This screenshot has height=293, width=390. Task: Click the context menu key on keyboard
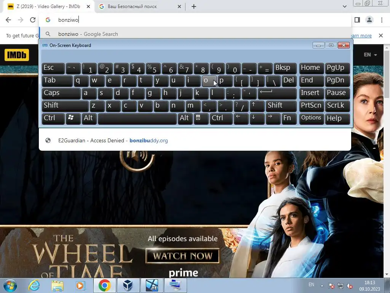tap(201, 119)
